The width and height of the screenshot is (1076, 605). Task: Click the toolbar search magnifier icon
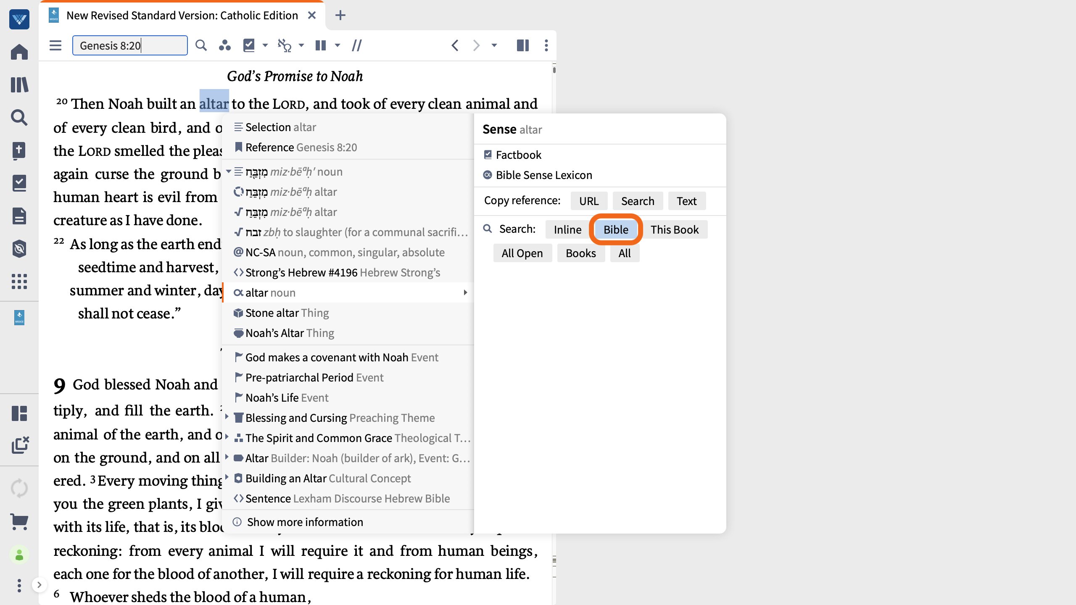tap(201, 45)
